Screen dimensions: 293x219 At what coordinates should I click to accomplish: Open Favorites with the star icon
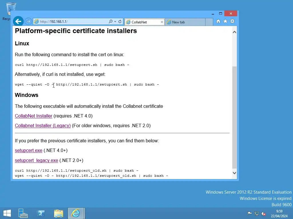coord(225,21)
